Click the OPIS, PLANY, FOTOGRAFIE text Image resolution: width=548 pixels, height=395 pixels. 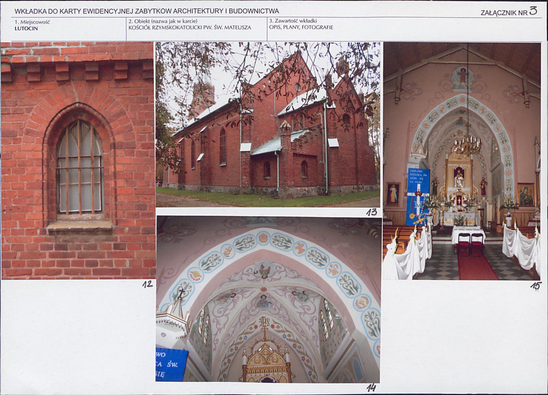tap(301, 27)
